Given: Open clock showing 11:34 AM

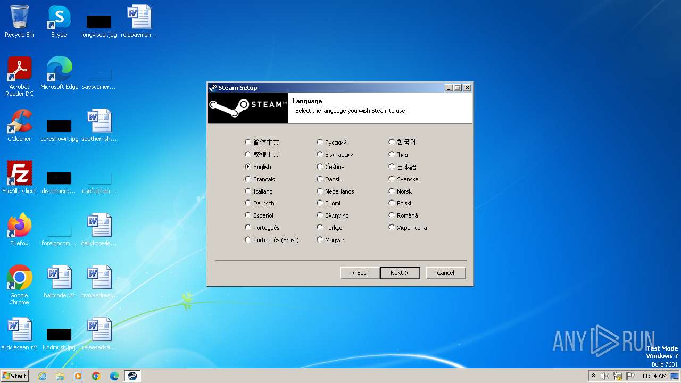Looking at the screenshot, I should (654, 376).
